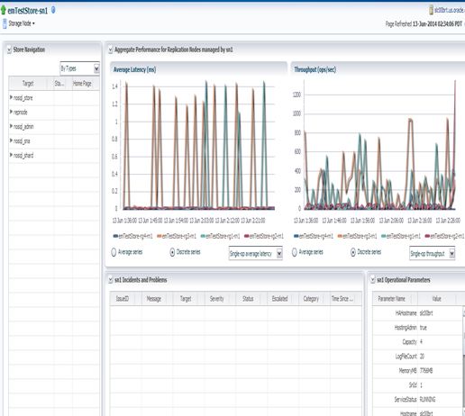
Task: Open the Single-op throughput dropdown
Action: (433, 254)
